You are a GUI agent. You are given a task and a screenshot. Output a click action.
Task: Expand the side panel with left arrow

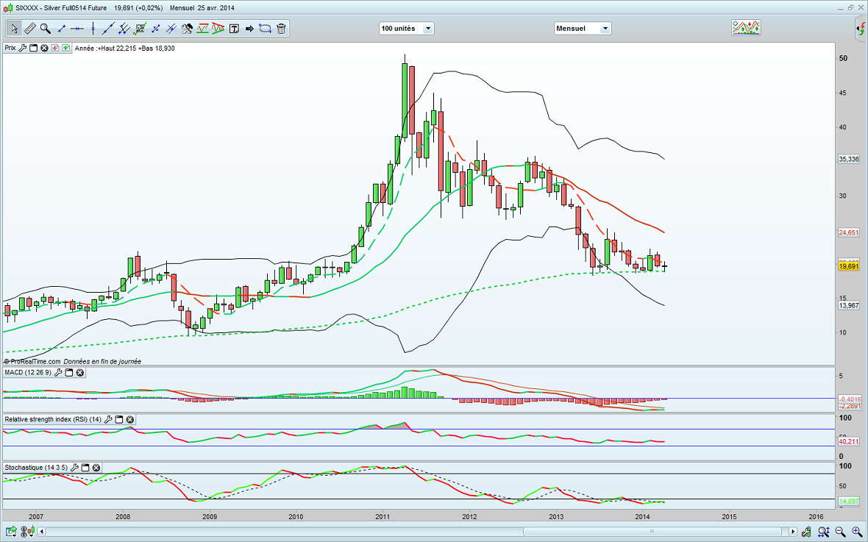click(x=859, y=29)
